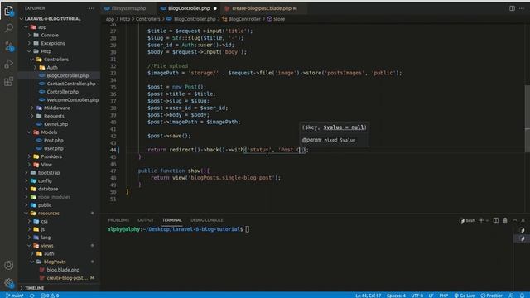Collapse the Controllers folder

point(56,60)
